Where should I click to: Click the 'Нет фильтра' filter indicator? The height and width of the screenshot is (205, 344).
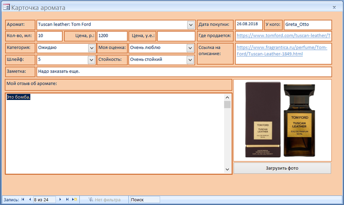pyautogui.click(x=104, y=199)
